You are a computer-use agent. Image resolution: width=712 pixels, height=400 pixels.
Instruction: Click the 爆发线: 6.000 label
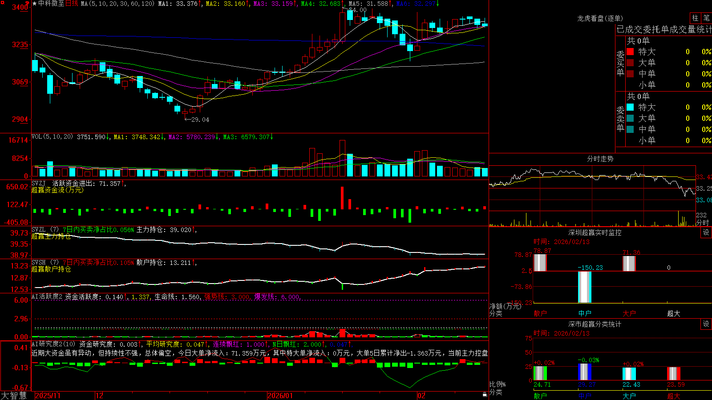277,296
